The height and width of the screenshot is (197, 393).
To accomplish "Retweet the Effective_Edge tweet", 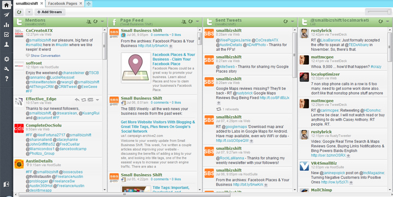I will tap(84, 100).
